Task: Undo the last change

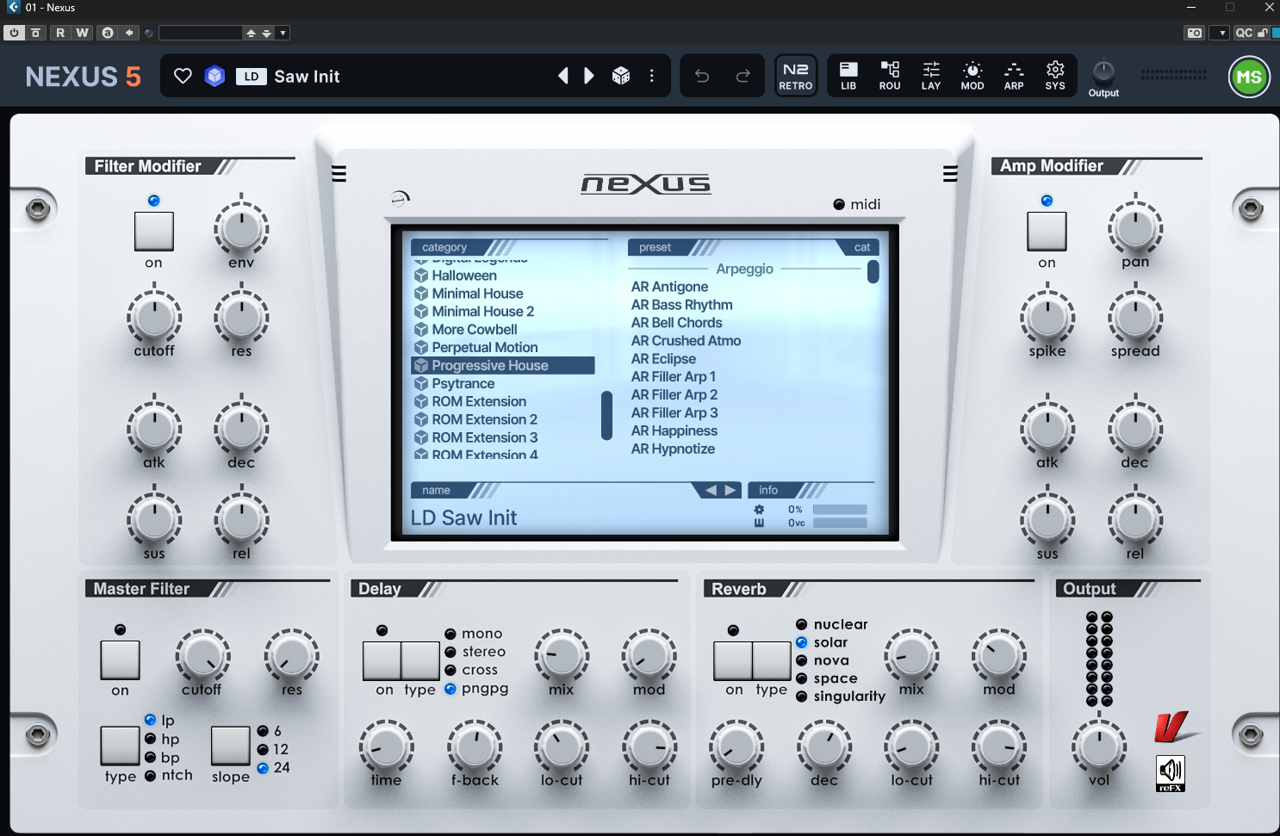Action: point(701,76)
